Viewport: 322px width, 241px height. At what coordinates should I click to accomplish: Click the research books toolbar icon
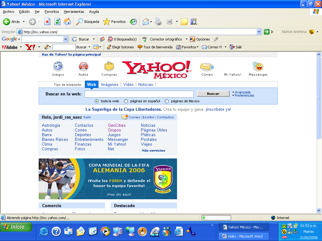pos(194,22)
